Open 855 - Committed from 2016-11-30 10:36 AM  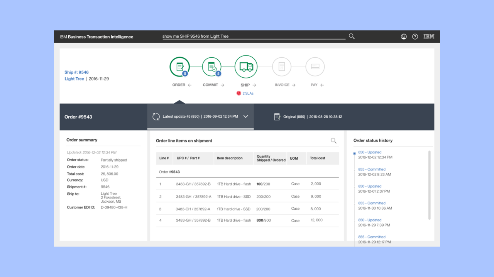372,203
